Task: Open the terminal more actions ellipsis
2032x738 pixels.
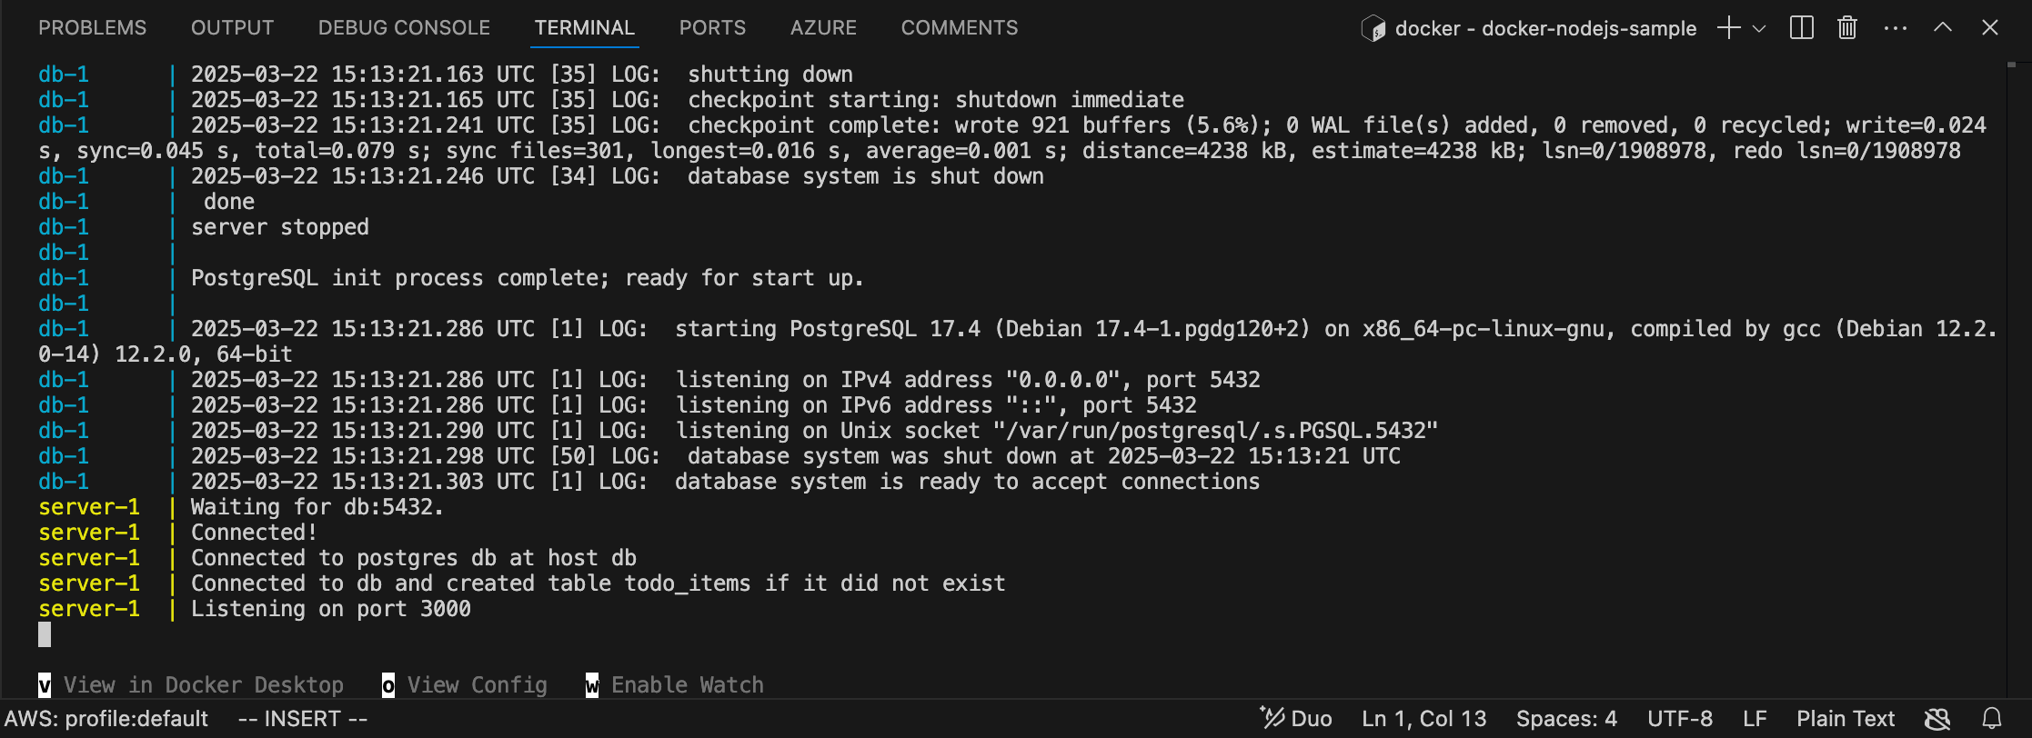Action: click(1895, 28)
